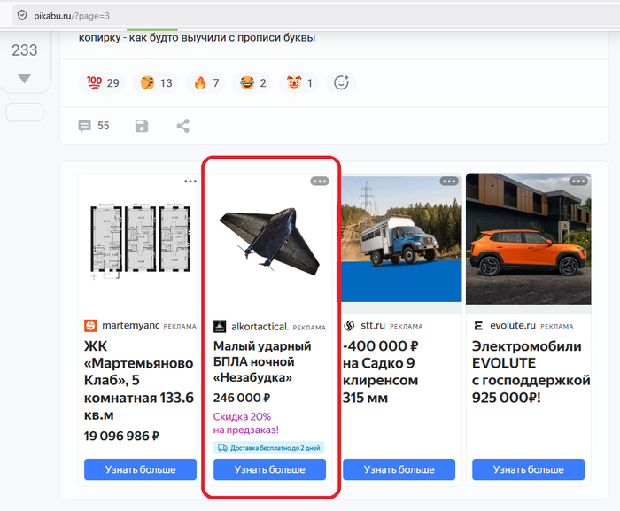The image size is (620, 511).
Task: Open the alkortactical advertiser domain link
Action: pos(260,327)
